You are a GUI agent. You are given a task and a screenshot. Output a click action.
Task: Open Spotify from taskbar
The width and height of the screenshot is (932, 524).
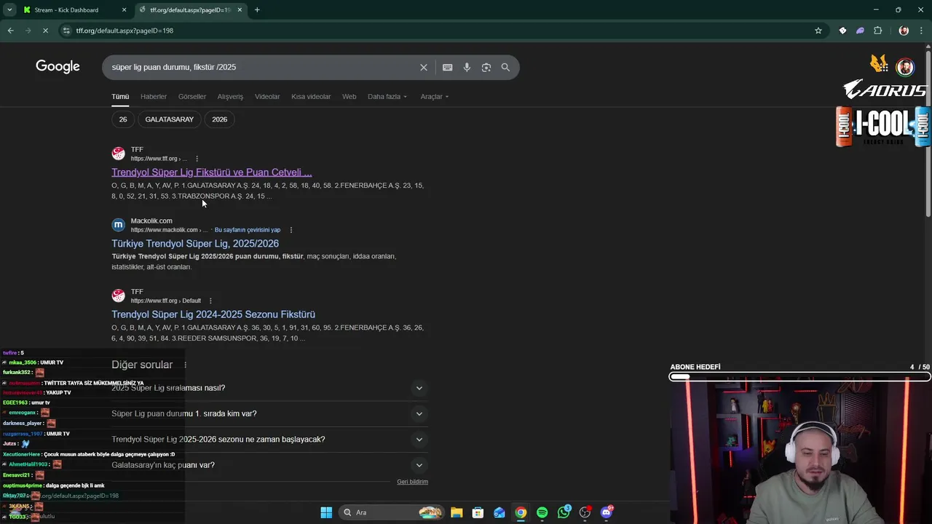tap(542, 512)
